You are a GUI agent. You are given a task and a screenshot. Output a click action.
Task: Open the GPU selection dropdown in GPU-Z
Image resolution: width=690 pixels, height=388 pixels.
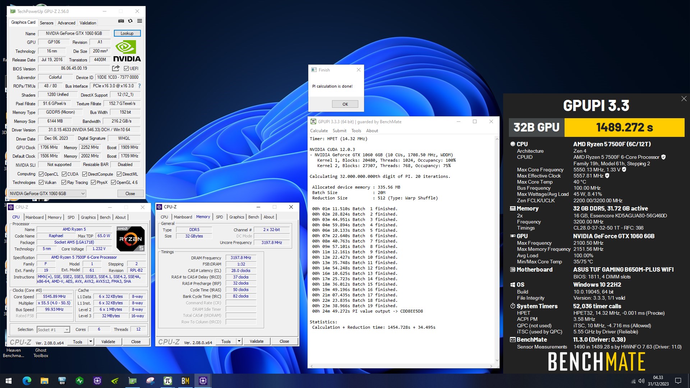(x=47, y=194)
